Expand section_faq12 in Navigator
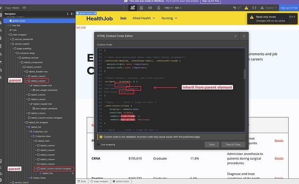The image size is (299, 184). click(11, 182)
